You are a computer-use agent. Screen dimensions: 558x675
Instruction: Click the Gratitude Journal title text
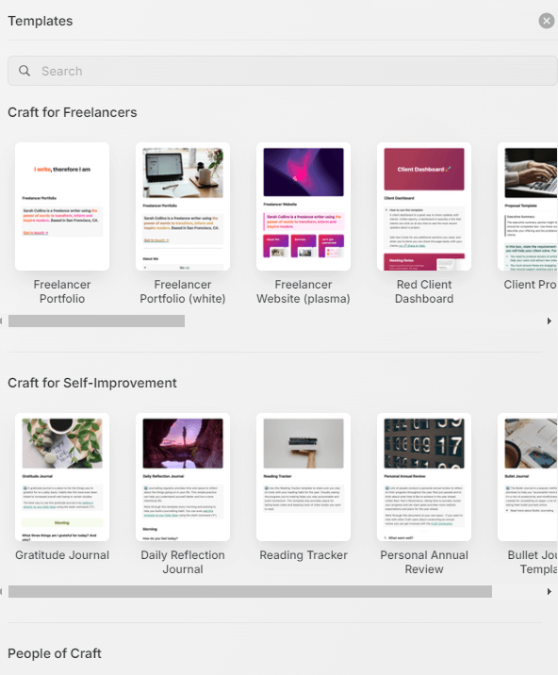click(x=62, y=555)
